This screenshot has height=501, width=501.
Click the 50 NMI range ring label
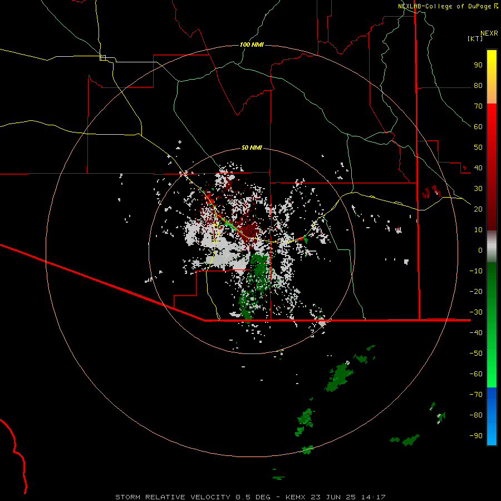(252, 148)
